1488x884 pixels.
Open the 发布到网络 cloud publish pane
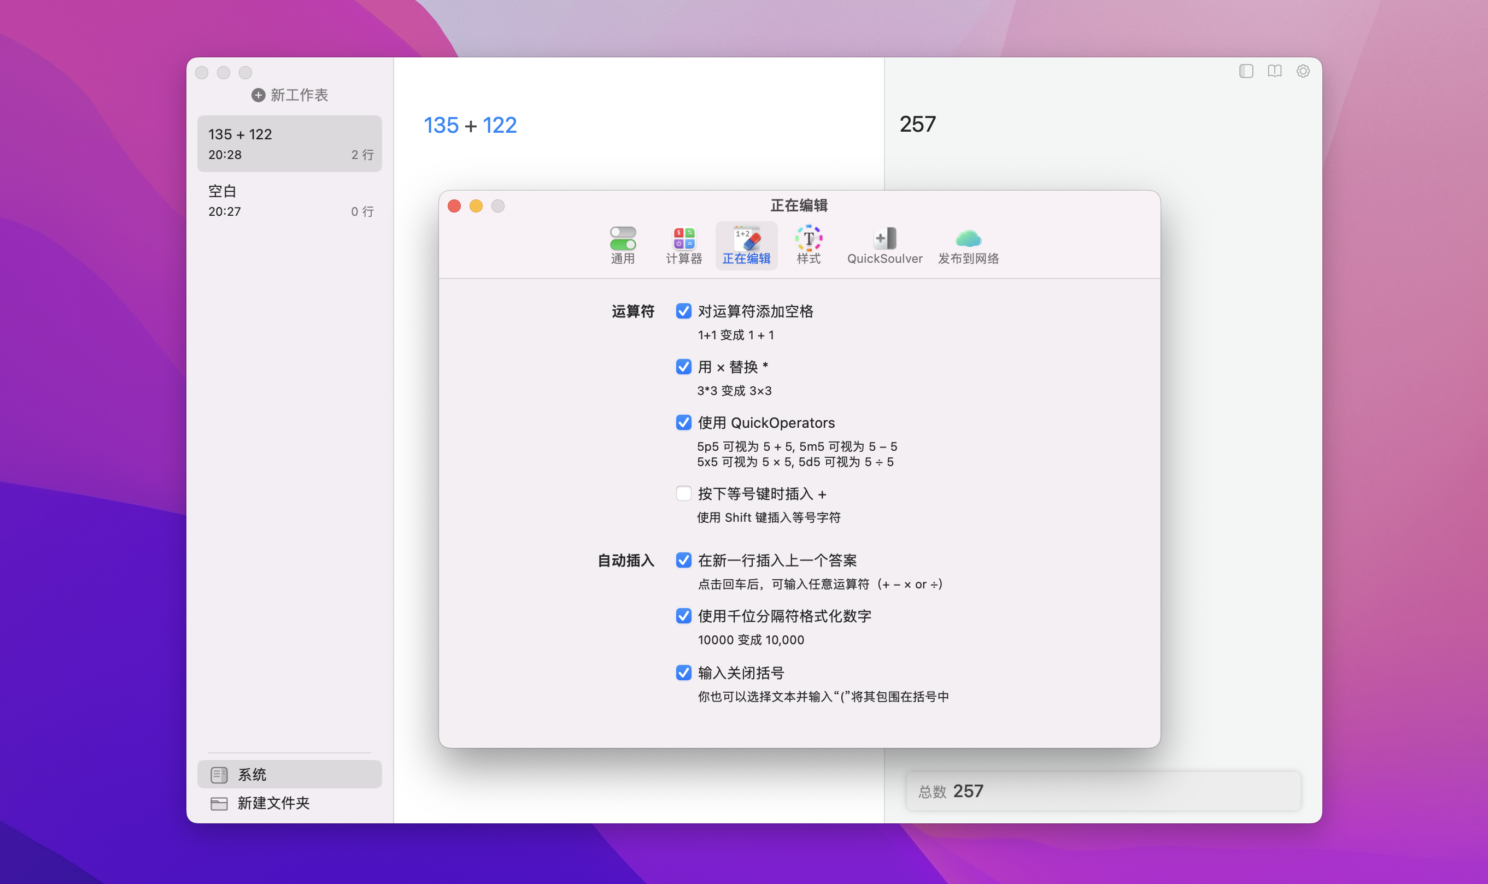coord(968,244)
